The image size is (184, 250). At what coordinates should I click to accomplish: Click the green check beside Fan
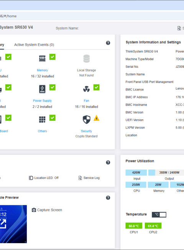(97, 87)
